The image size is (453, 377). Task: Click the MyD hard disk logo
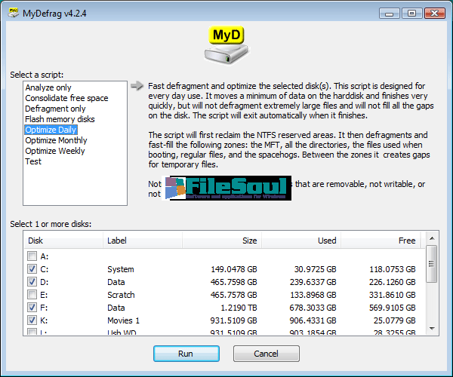pyautogui.click(x=226, y=47)
